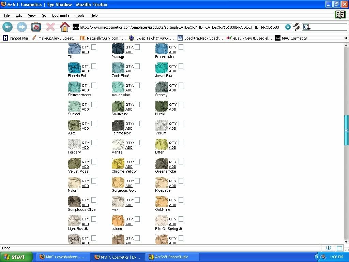This screenshot has height=262, width=349.
Task: Switch to MAC's eyeshadows taskbar window
Action: tap(63, 257)
